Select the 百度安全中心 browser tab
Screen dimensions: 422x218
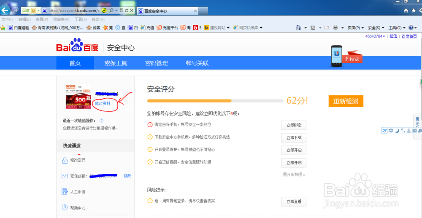pos(167,11)
